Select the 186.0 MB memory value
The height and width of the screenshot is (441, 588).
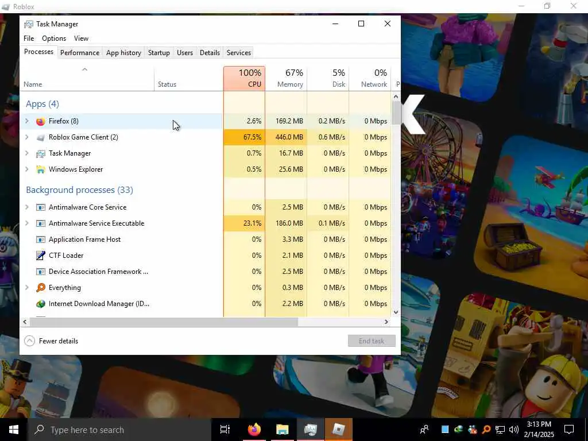(x=286, y=223)
